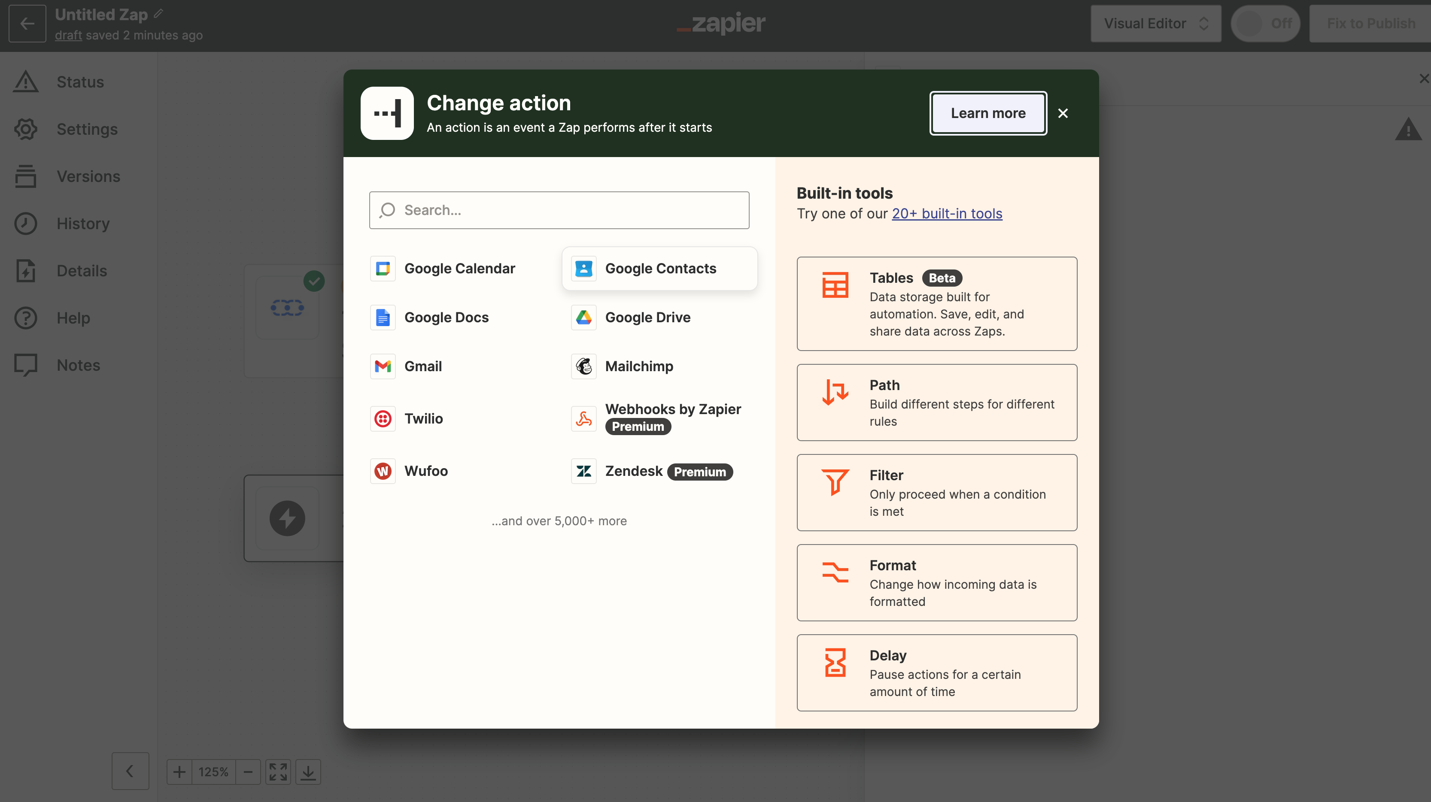1431x802 pixels.
Task: Open the History clock icon
Action: tap(26, 223)
